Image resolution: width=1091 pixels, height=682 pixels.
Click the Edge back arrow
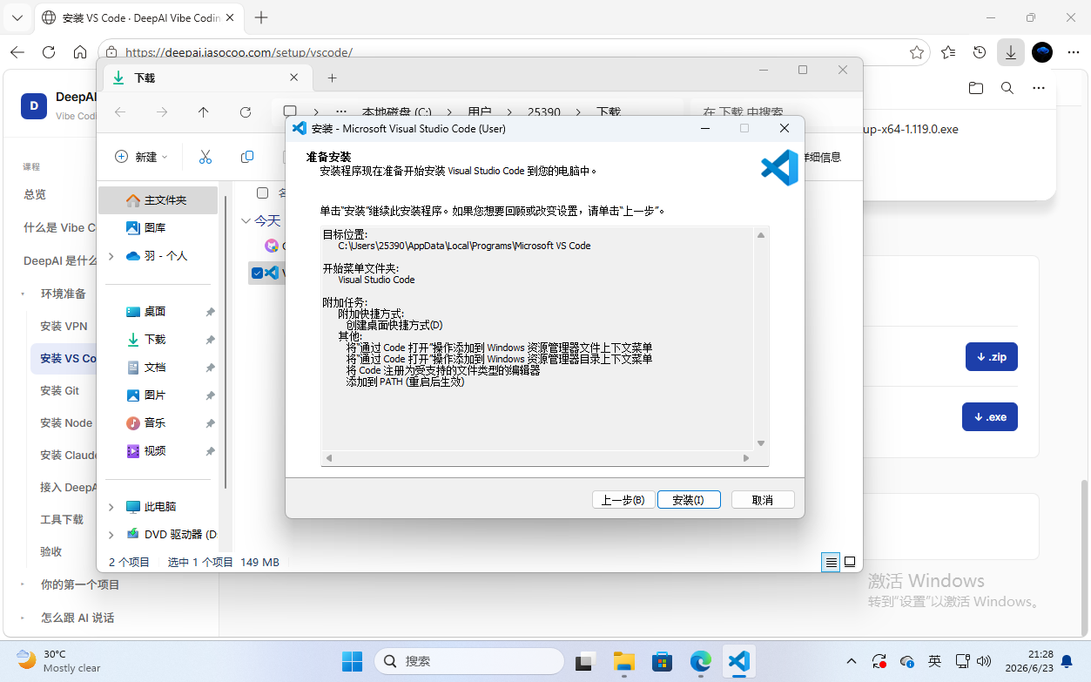click(17, 52)
